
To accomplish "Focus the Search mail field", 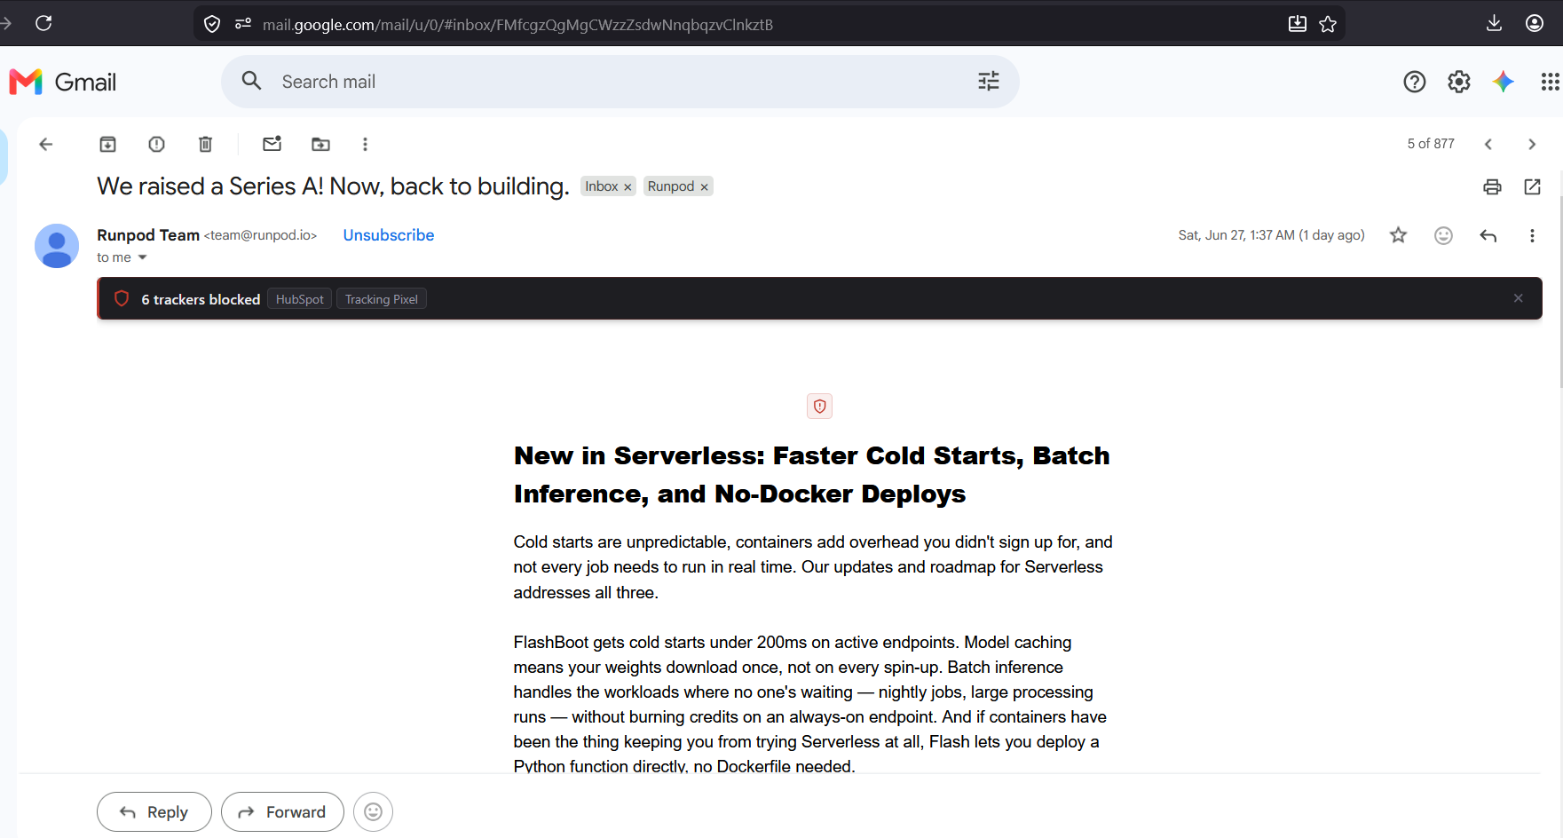I will [620, 82].
